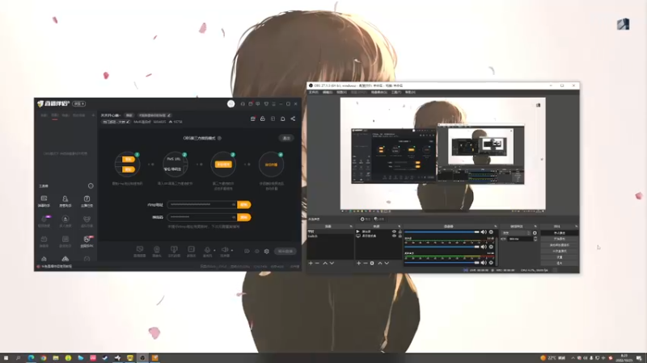Pop out the OBS Audio Mixer dock header icon
The height and width of the screenshot is (363, 647).
(x=496, y=227)
